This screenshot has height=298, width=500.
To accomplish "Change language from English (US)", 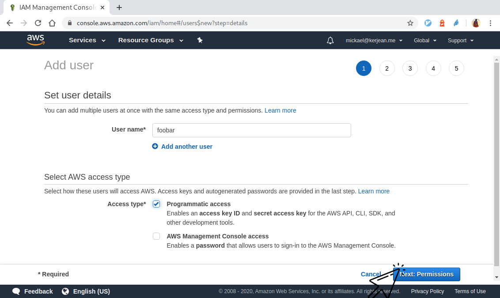I will coord(91,291).
